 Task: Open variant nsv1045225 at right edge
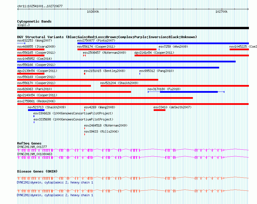tap(243, 47)
